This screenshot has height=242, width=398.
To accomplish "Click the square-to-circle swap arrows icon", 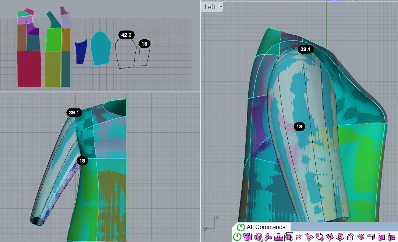I will pyautogui.click(x=320, y=237).
